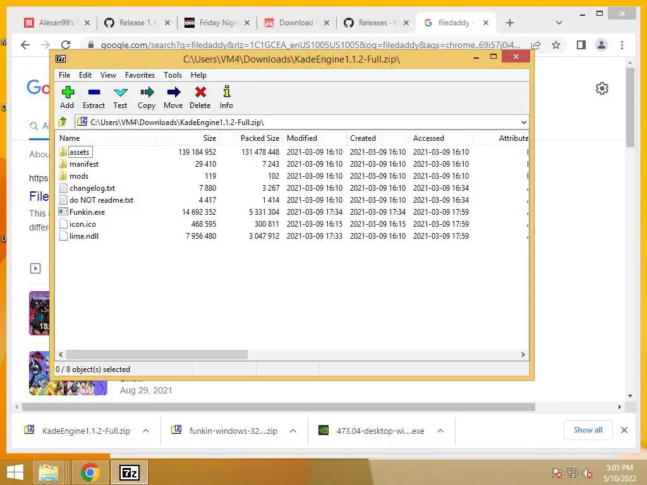Click the red Delete icon
This screenshot has height=485, width=647.
(200, 92)
